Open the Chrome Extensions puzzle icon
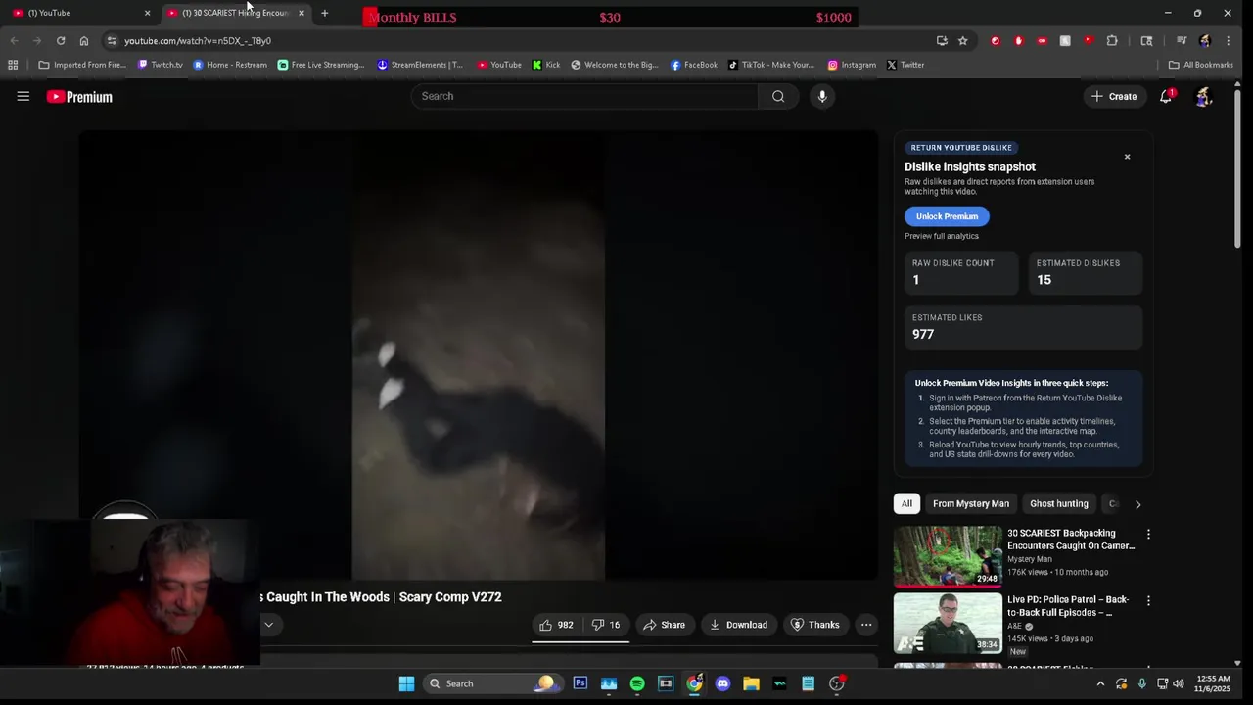 [1112, 41]
